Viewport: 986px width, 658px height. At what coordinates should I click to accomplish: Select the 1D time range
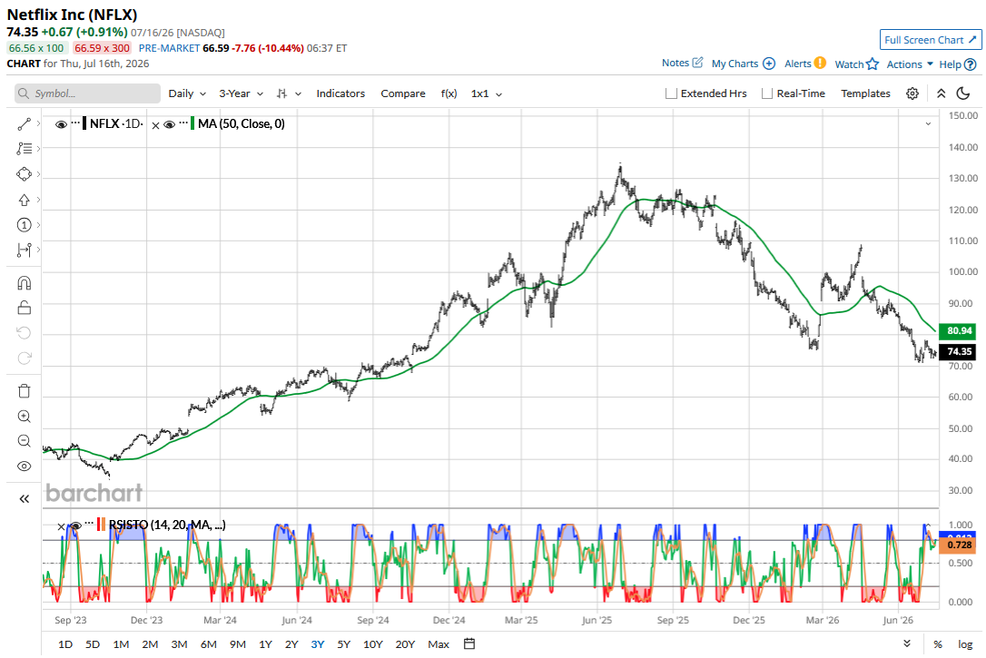[64, 644]
